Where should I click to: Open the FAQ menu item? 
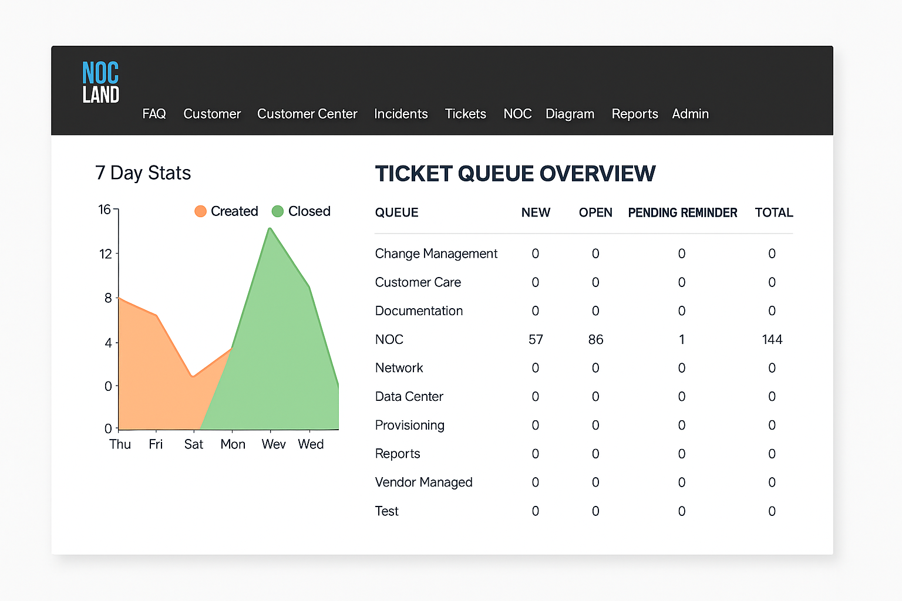[154, 114]
